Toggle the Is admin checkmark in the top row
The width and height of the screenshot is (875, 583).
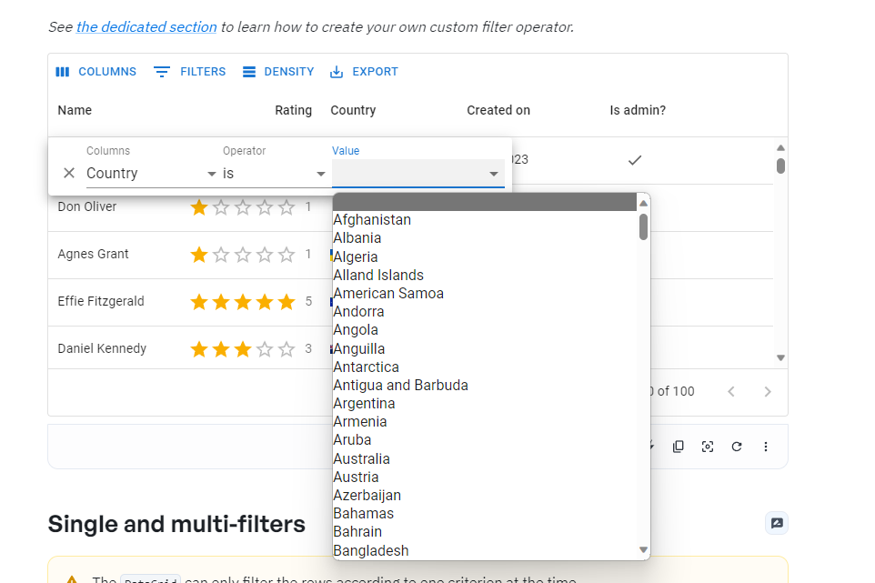tap(634, 159)
